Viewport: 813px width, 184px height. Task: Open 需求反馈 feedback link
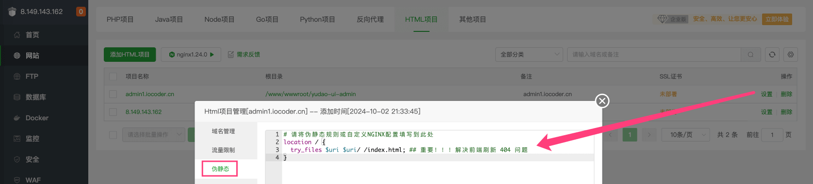(x=244, y=55)
